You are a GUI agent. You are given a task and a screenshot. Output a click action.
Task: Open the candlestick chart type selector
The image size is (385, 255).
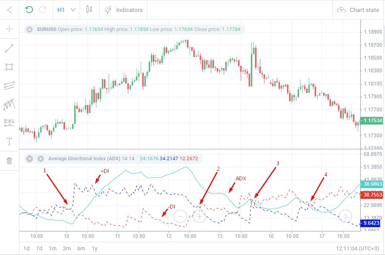[89, 10]
